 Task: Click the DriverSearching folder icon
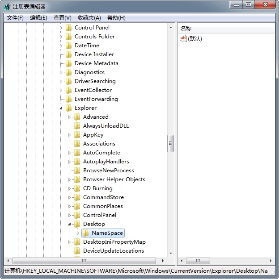pos(69,81)
